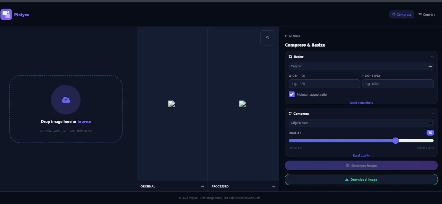442x204 pixels.
Task: Click the Height (px) input field
Action: (398, 84)
